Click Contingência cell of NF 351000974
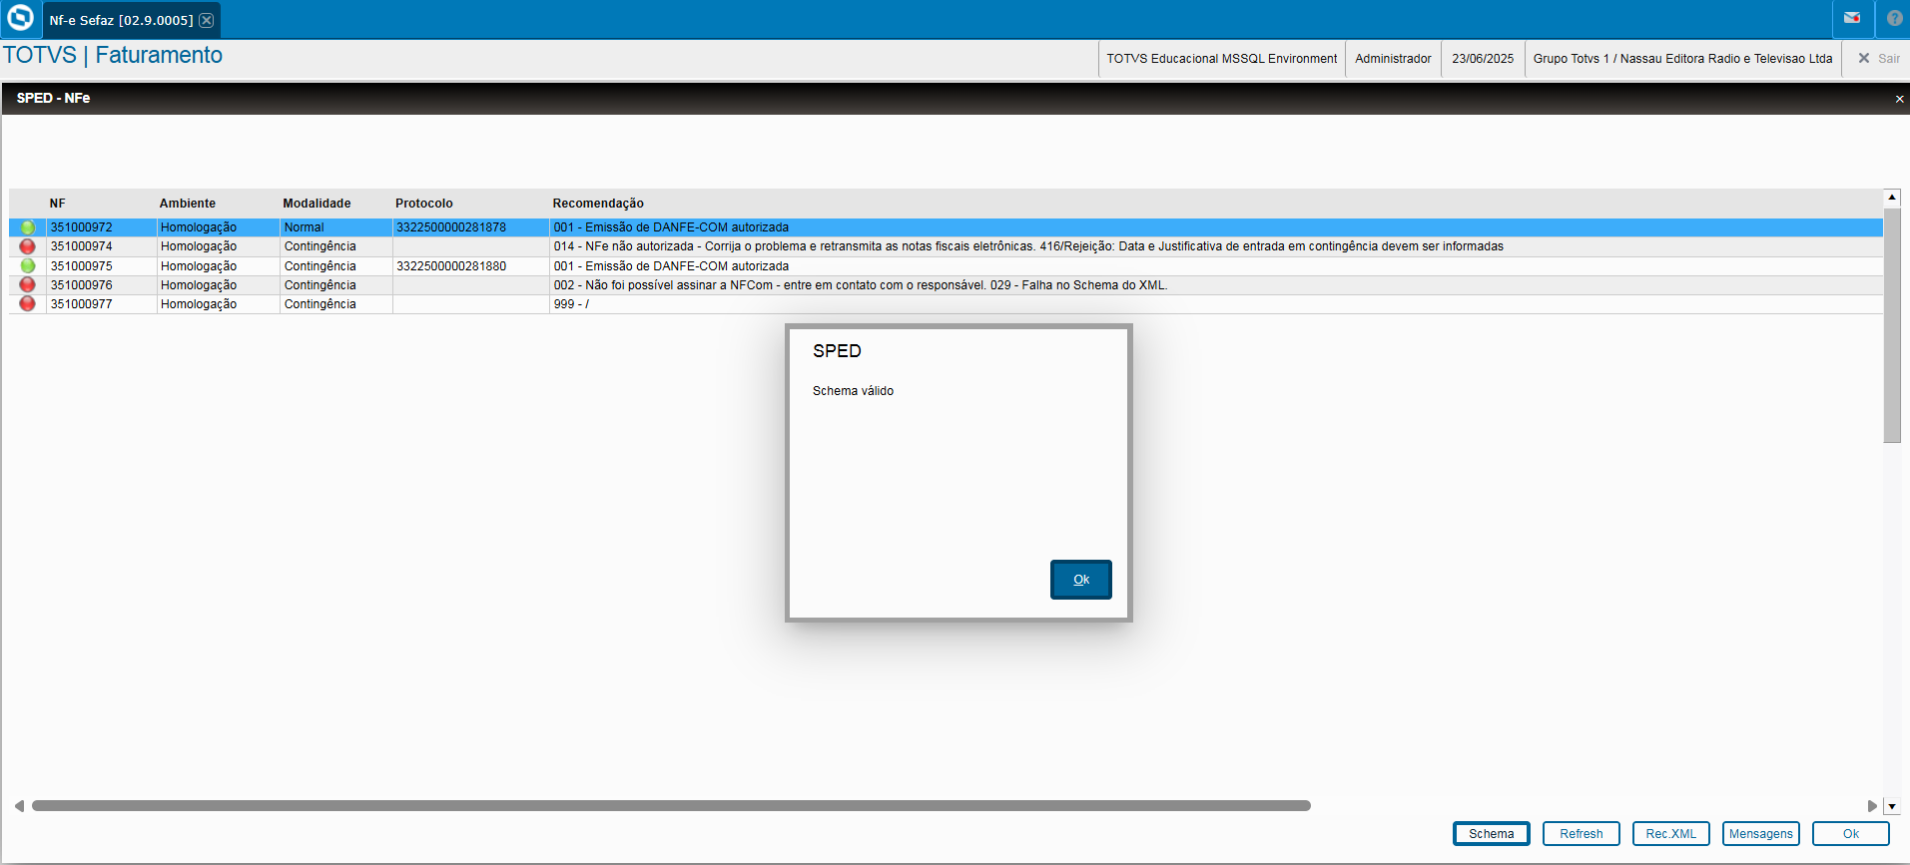This screenshot has height=865, width=1910. (x=335, y=246)
